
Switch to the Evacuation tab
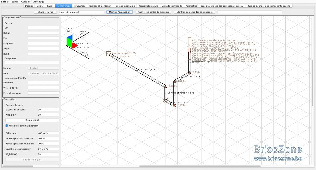80,6
